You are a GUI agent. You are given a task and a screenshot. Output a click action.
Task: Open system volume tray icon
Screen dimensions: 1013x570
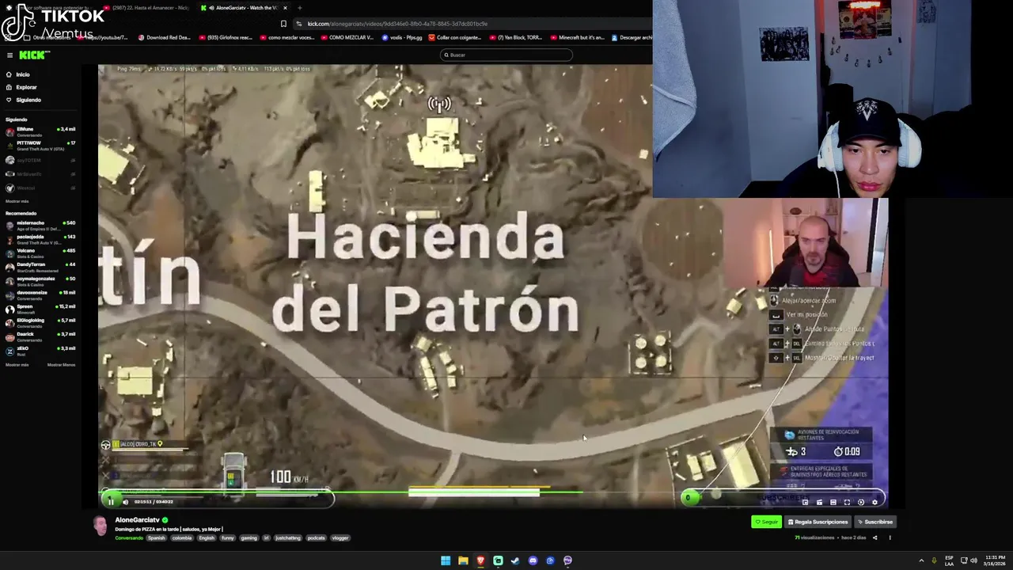[x=973, y=560]
